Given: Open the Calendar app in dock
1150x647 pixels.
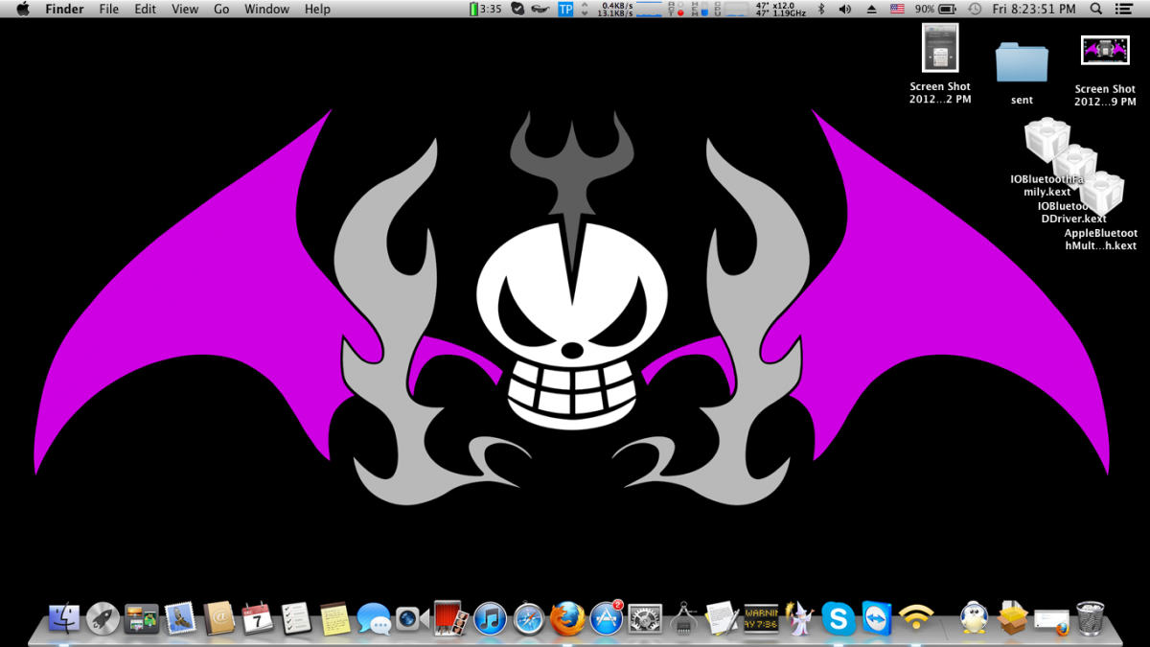Looking at the screenshot, I should [258, 618].
